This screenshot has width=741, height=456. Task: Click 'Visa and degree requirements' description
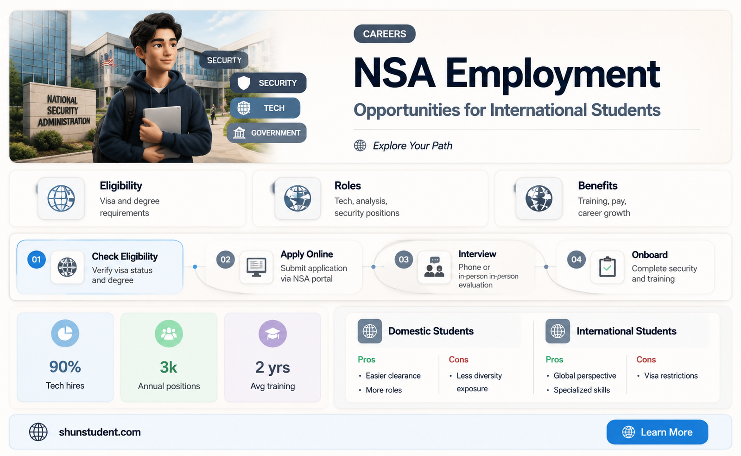[130, 207]
